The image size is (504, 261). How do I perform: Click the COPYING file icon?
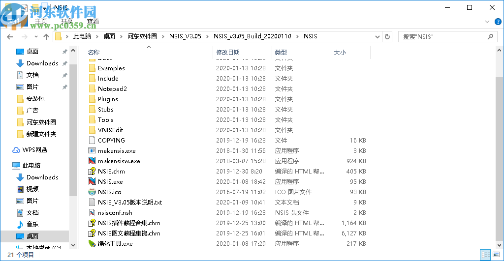click(92, 140)
